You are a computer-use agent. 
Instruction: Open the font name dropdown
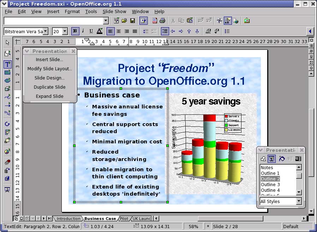pyautogui.click(x=46, y=31)
